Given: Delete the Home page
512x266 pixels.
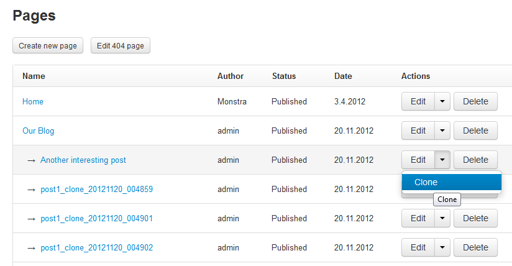Looking at the screenshot, I should [x=475, y=101].
